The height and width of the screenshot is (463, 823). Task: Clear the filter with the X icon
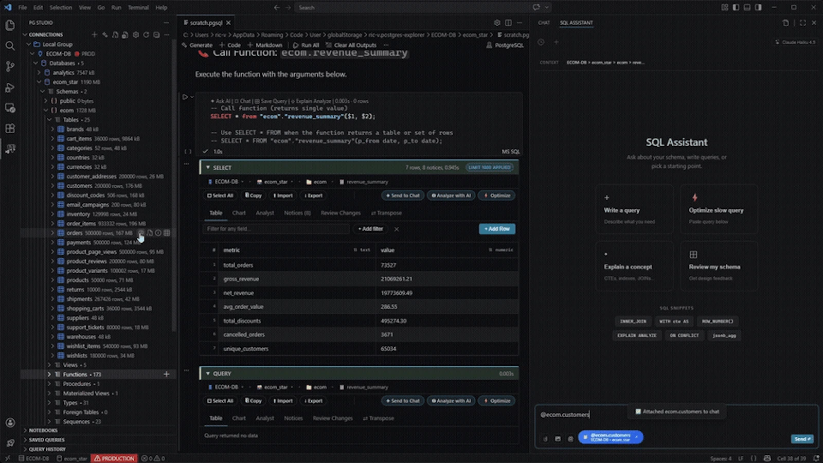[x=397, y=229]
